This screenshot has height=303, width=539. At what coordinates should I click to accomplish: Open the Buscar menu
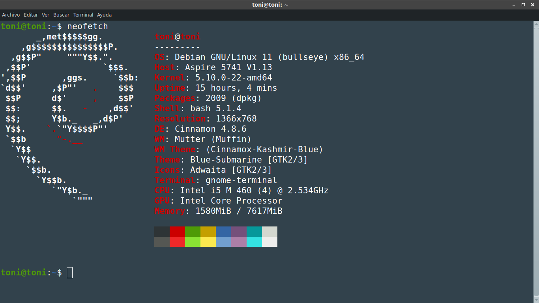pos(61,15)
